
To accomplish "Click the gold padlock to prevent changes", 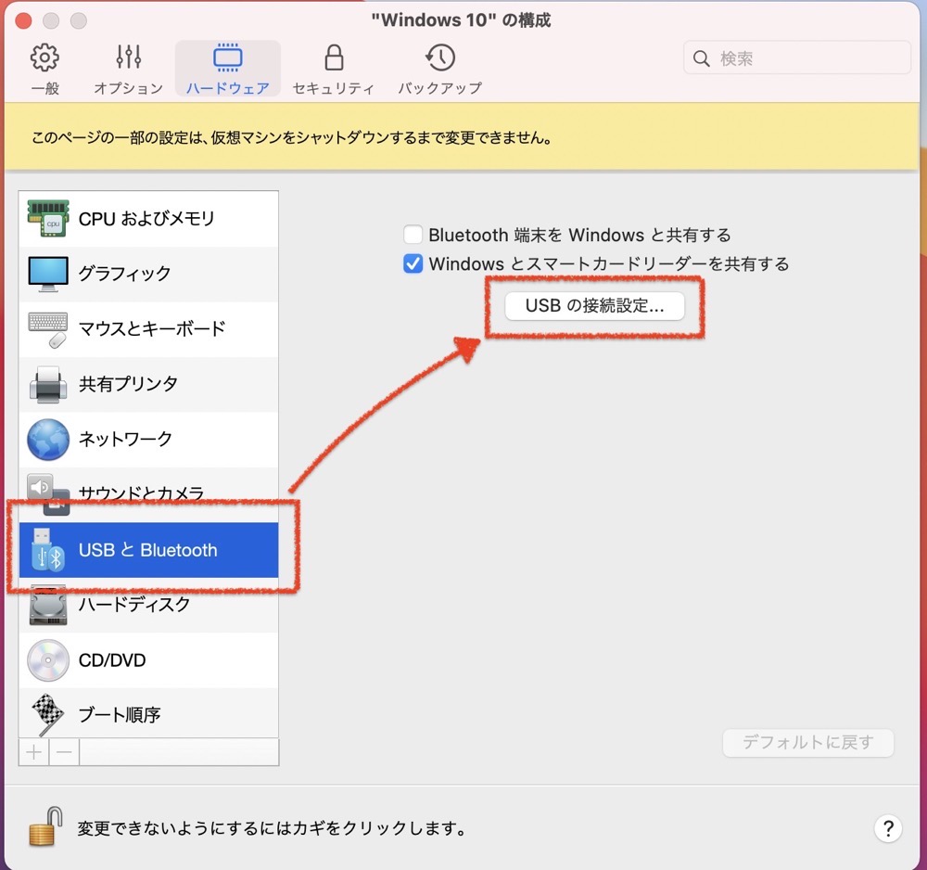I will point(45,826).
